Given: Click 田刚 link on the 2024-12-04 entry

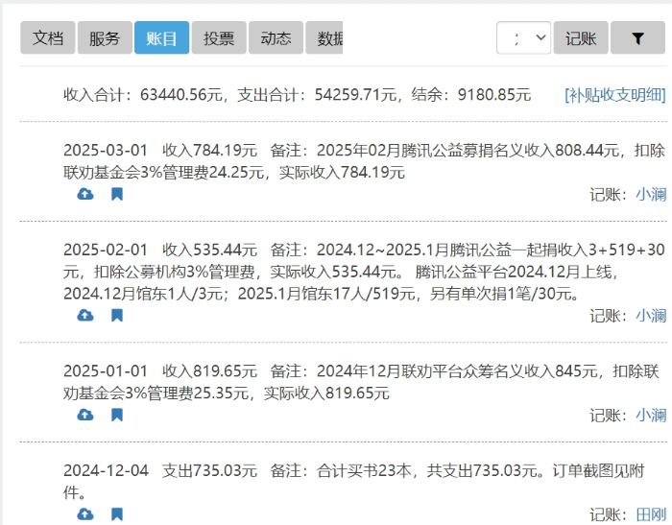Looking at the screenshot, I should point(650,514).
